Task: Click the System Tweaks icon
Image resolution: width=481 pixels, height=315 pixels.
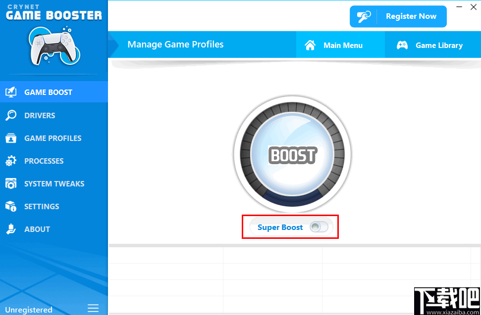Action: pyautogui.click(x=11, y=183)
